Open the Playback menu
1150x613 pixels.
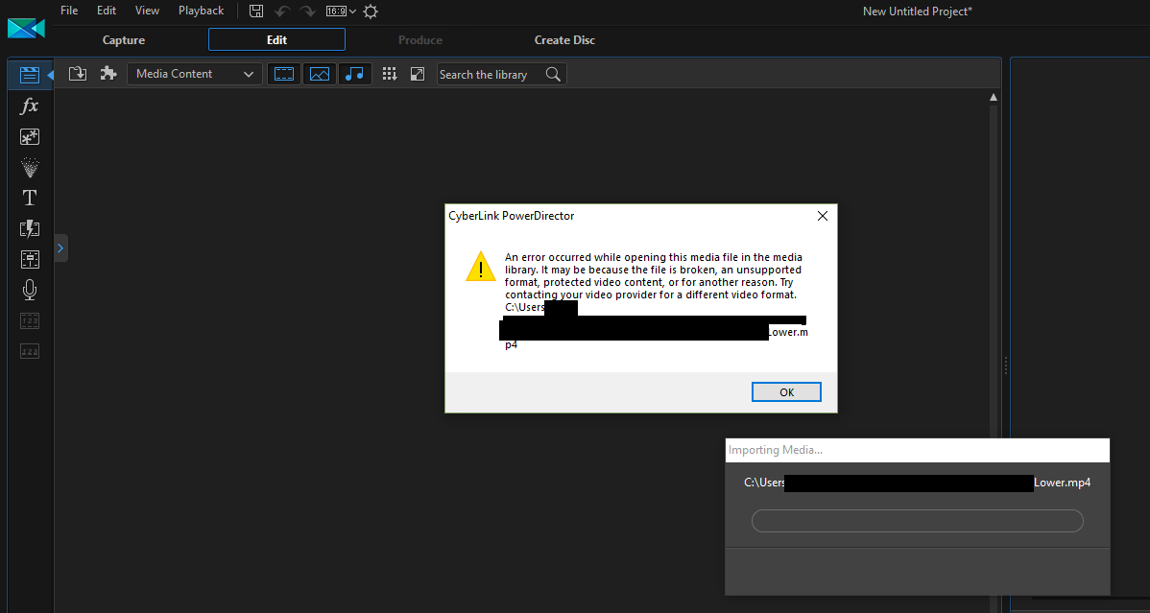[201, 11]
